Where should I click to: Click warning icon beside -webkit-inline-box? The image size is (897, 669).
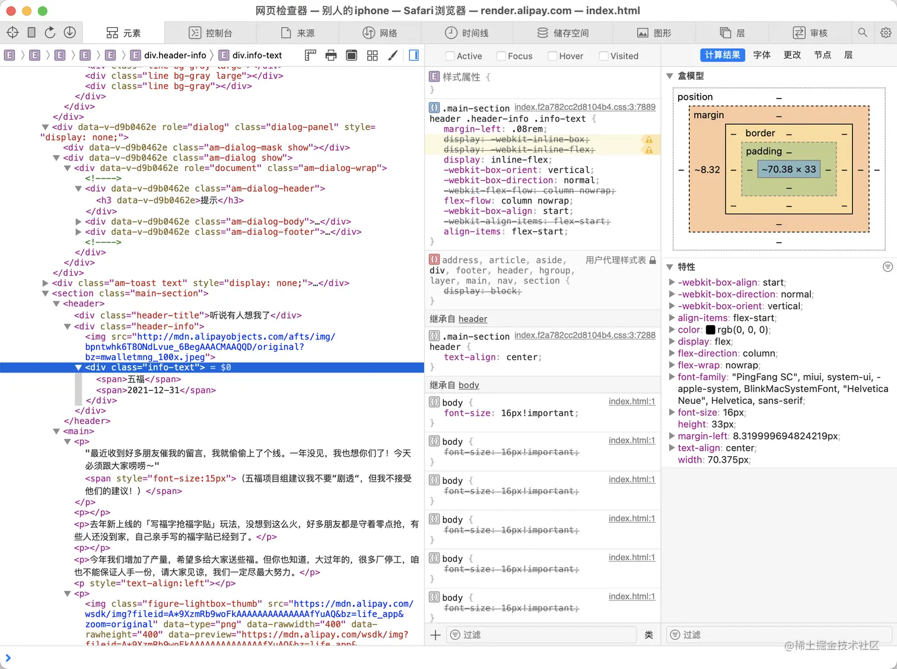[x=649, y=139]
